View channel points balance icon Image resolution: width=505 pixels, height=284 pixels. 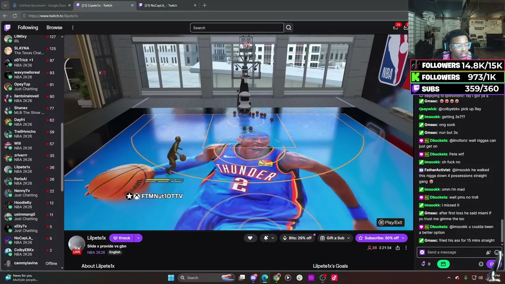(424, 264)
